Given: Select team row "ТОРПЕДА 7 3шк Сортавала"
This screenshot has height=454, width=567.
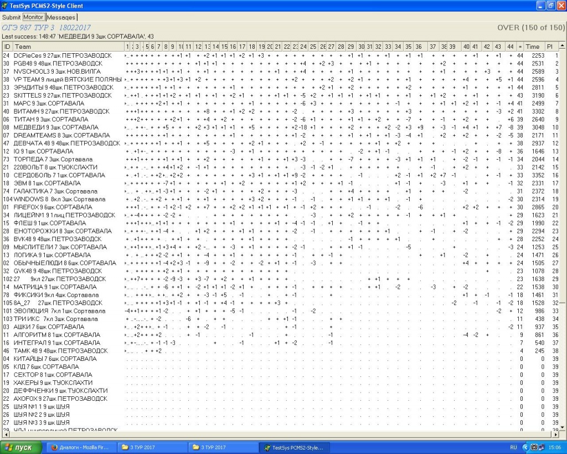Looking at the screenshot, I should (x=281, y=159).
